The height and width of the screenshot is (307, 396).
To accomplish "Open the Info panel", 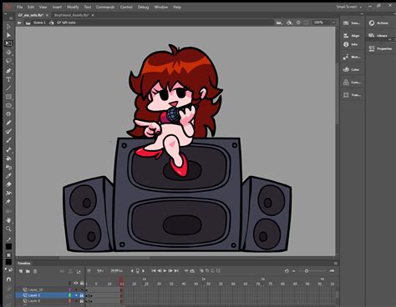I will click(351, 44).
